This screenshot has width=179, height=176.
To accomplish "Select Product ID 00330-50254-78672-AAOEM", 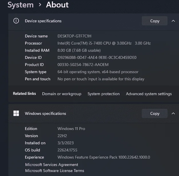I will point(83,65).
